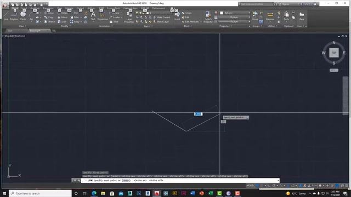
Task: Click the Scale tool
Action: pyautogui.click(x=62, y=22)
